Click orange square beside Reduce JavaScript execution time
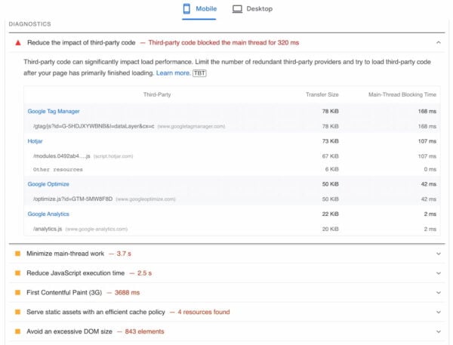This screenshot has height=345, width=453. 18,273
